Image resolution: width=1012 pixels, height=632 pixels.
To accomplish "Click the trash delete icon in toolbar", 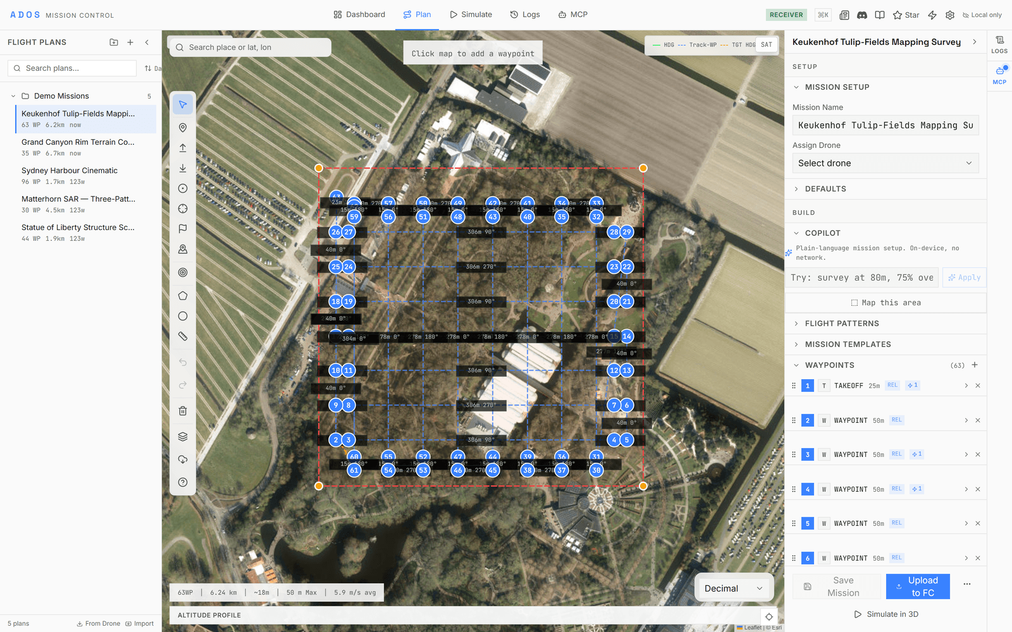I will (183, 411).
